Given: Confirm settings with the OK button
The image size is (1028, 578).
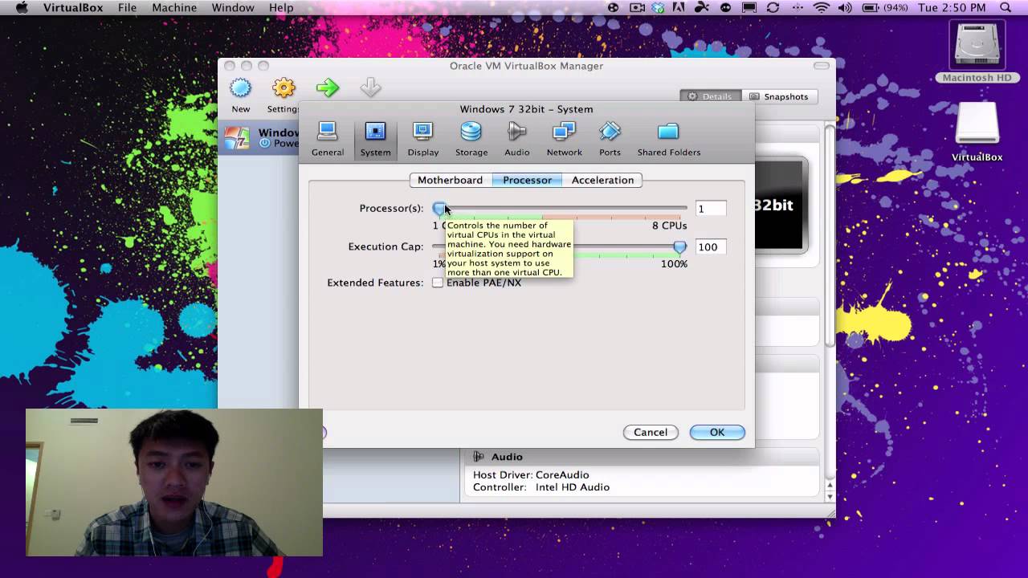Looking at the screenshot, I should coord(717,432).
